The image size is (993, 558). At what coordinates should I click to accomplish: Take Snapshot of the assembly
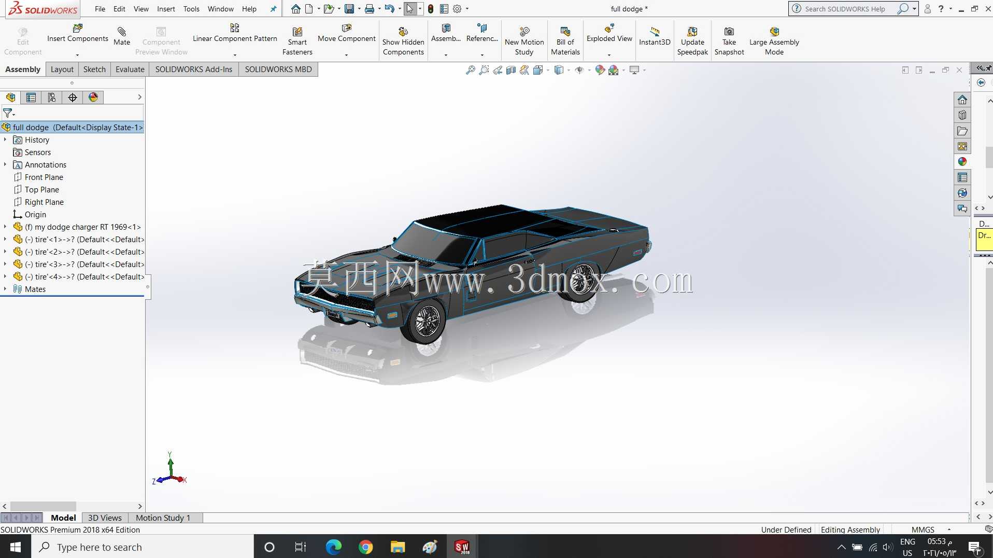pyautogui.click(x=729, y=41)
